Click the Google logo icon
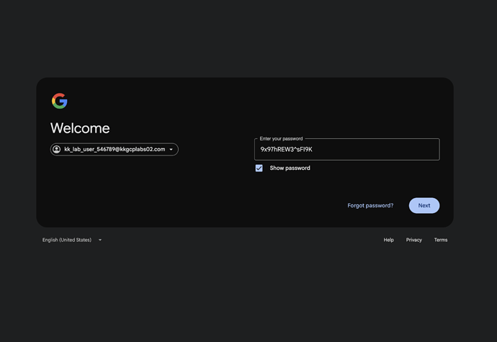 [60, 101]
